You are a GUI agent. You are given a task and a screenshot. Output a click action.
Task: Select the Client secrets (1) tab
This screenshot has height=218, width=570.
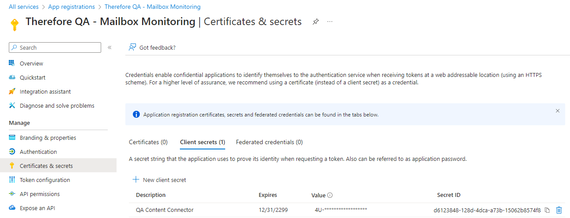click(x=203, y=142)
